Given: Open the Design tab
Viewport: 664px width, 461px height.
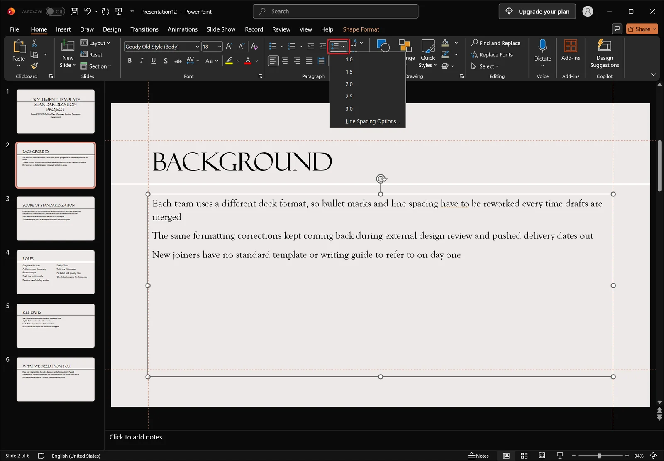Looking at the screenshot, I should pyautogui.click(x=112, y=29).
